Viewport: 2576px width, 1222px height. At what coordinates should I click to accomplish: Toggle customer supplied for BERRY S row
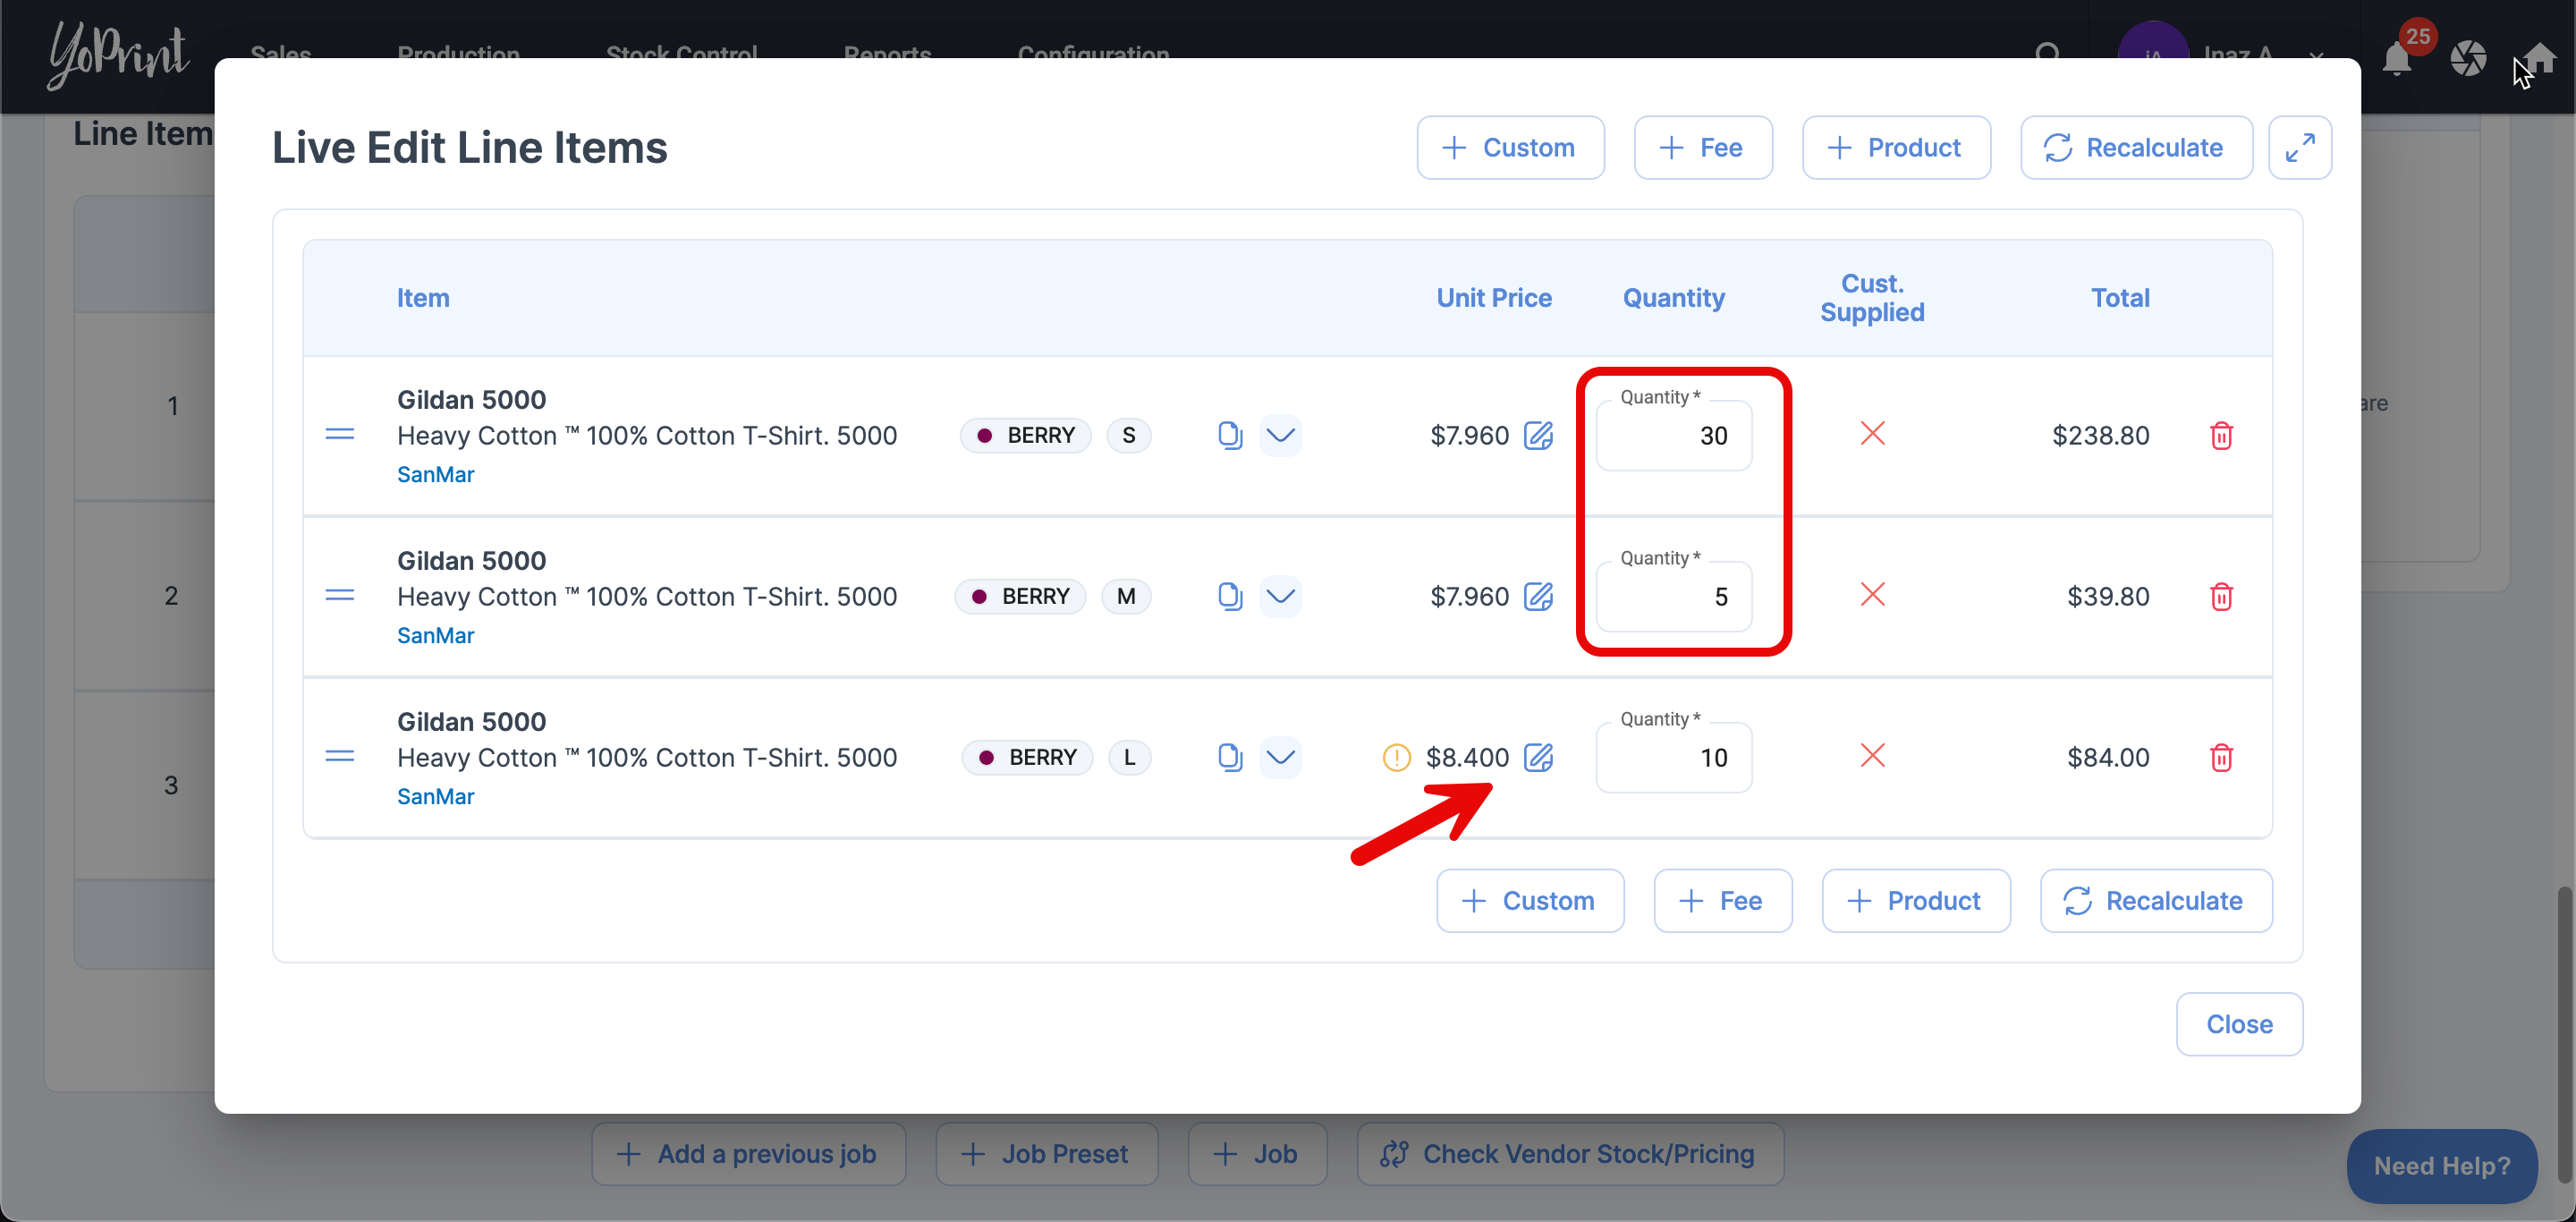[1872, 433]
